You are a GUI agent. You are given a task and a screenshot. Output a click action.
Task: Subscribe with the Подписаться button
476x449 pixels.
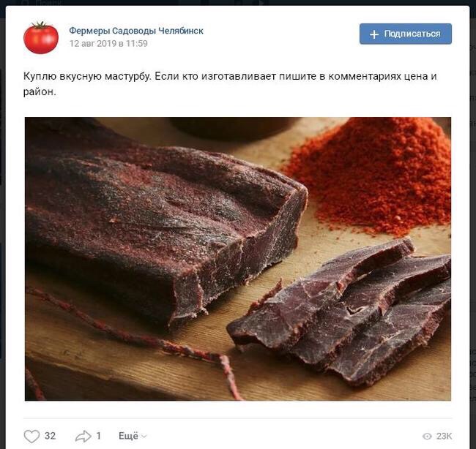(x=405, y=34)
